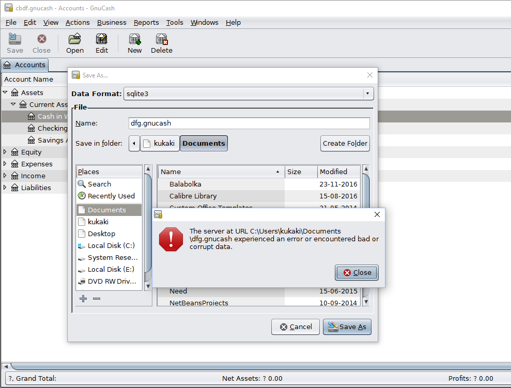Viewport: 511px width, 388px height.
Task: Click the Edit account toolbar icon
Action: coord(101,39)
